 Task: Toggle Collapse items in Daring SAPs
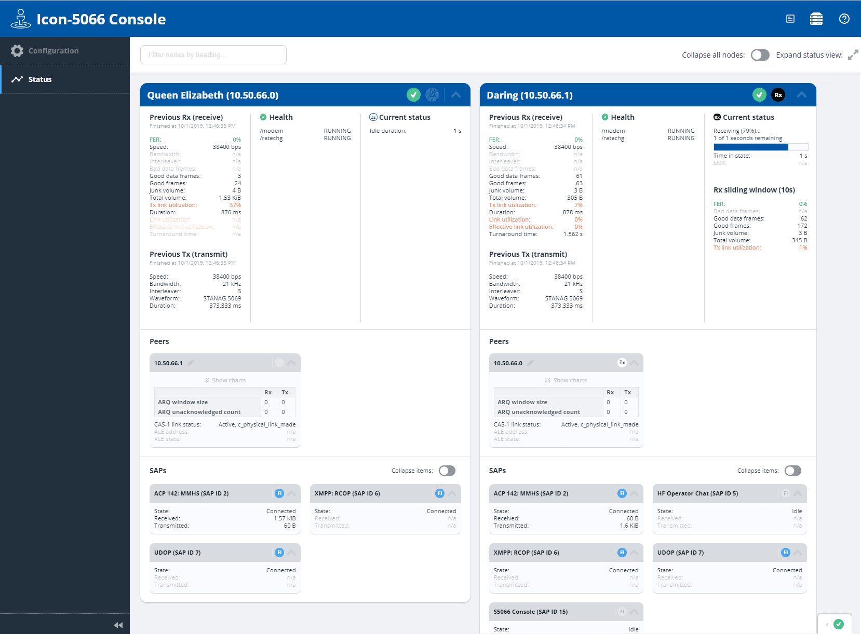pos(792,471)
